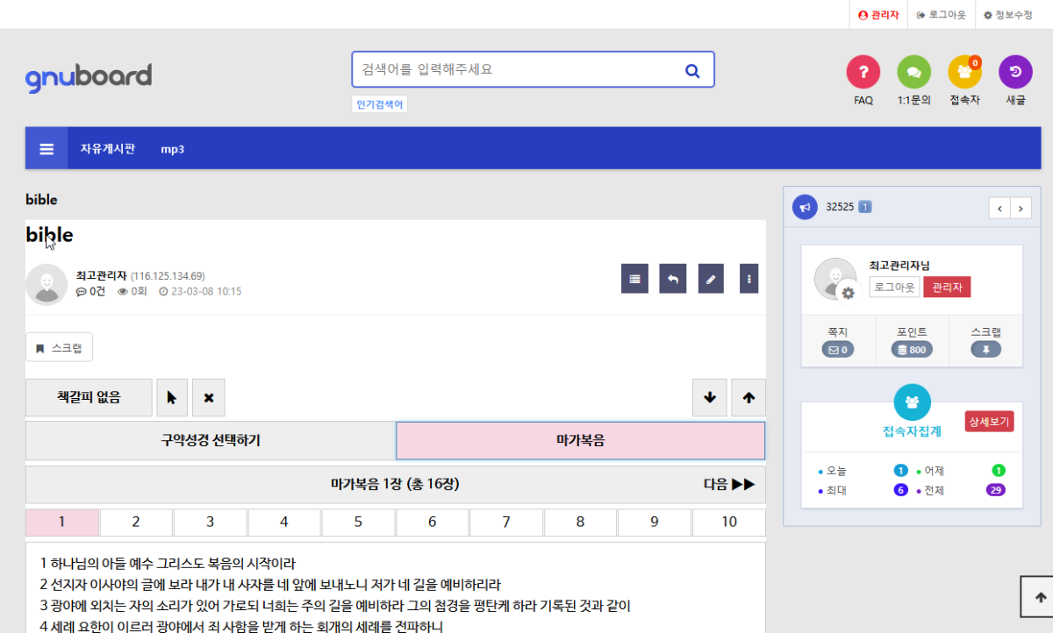Switch to chapter 5 tab
1053x633 pixels.
point(357,523)
